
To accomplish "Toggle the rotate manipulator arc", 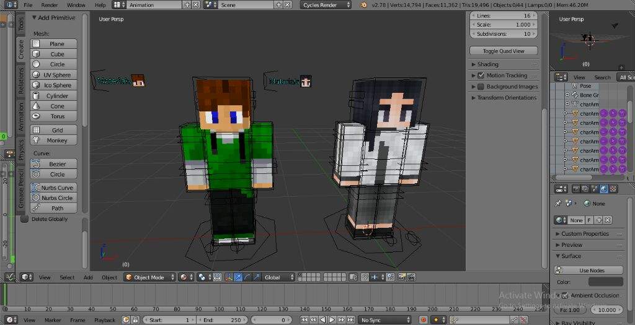I will [247, 277].
